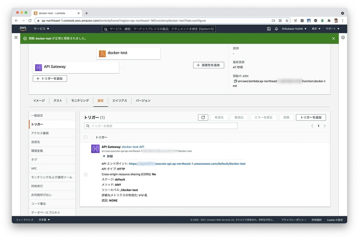
Task: Open the Chrome extensions puzzle icon
Action: click(329, 21)
